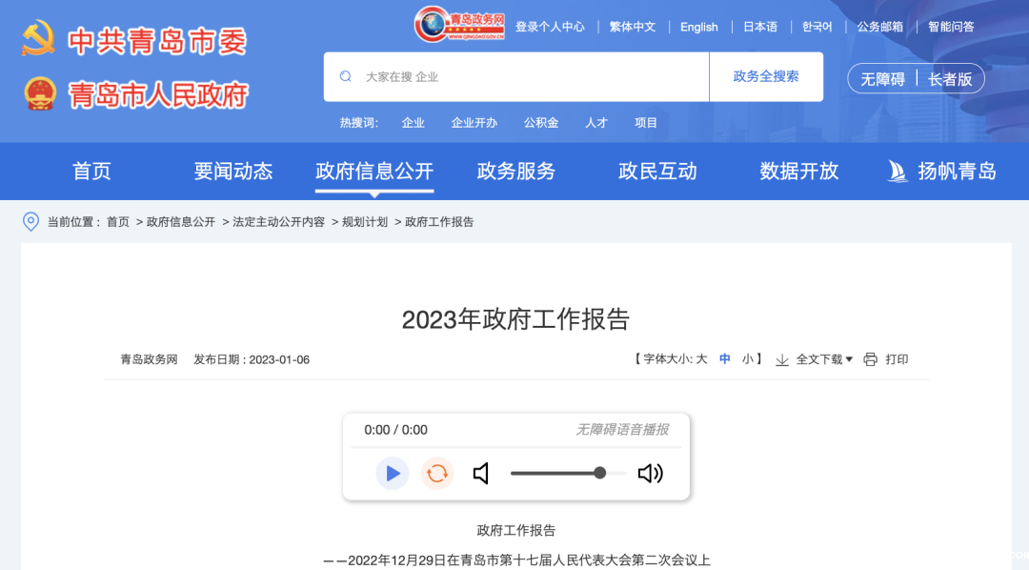
Task: Click the full-text download arrow icon
Action: pyautogui.click(x=782, y=359)
